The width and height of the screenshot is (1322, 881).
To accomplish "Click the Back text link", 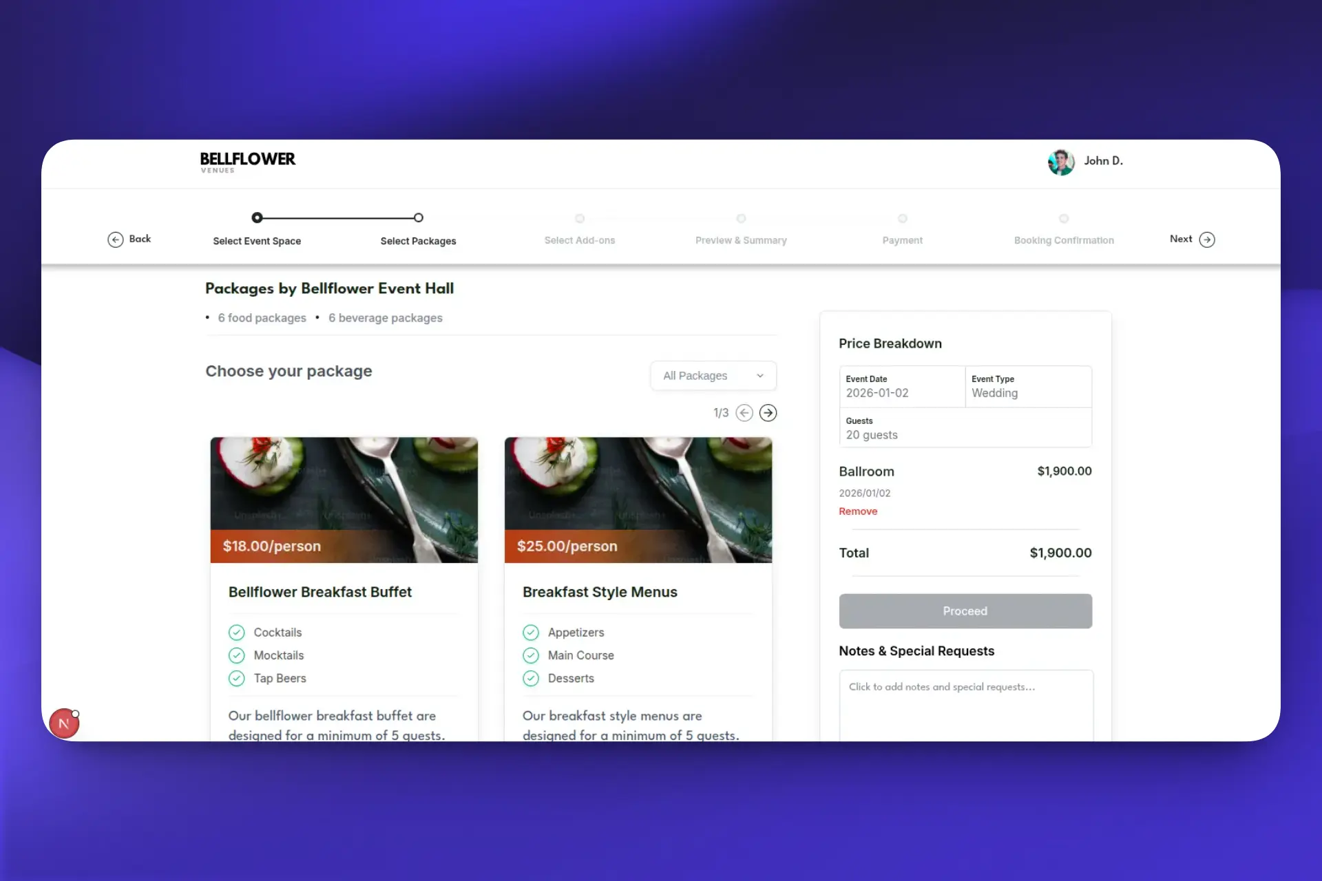I will click(x=140, y=239).
